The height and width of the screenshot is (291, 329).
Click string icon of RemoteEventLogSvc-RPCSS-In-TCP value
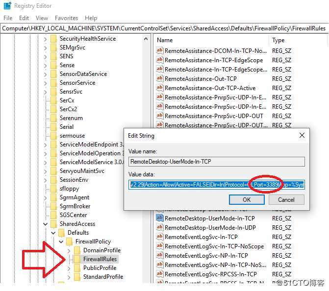[x=159, y=274]
